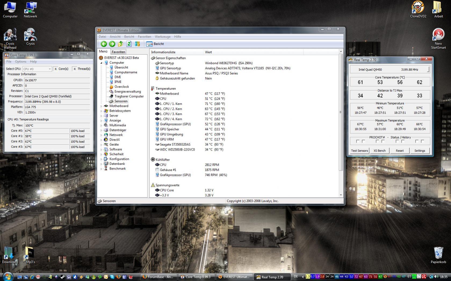This screenshot has width=451, height=281.
Task: Refresh the EVEREST sensor page
Action: 129,44
